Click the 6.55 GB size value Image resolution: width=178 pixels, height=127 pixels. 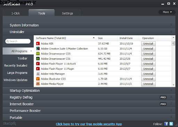(103, 48)
